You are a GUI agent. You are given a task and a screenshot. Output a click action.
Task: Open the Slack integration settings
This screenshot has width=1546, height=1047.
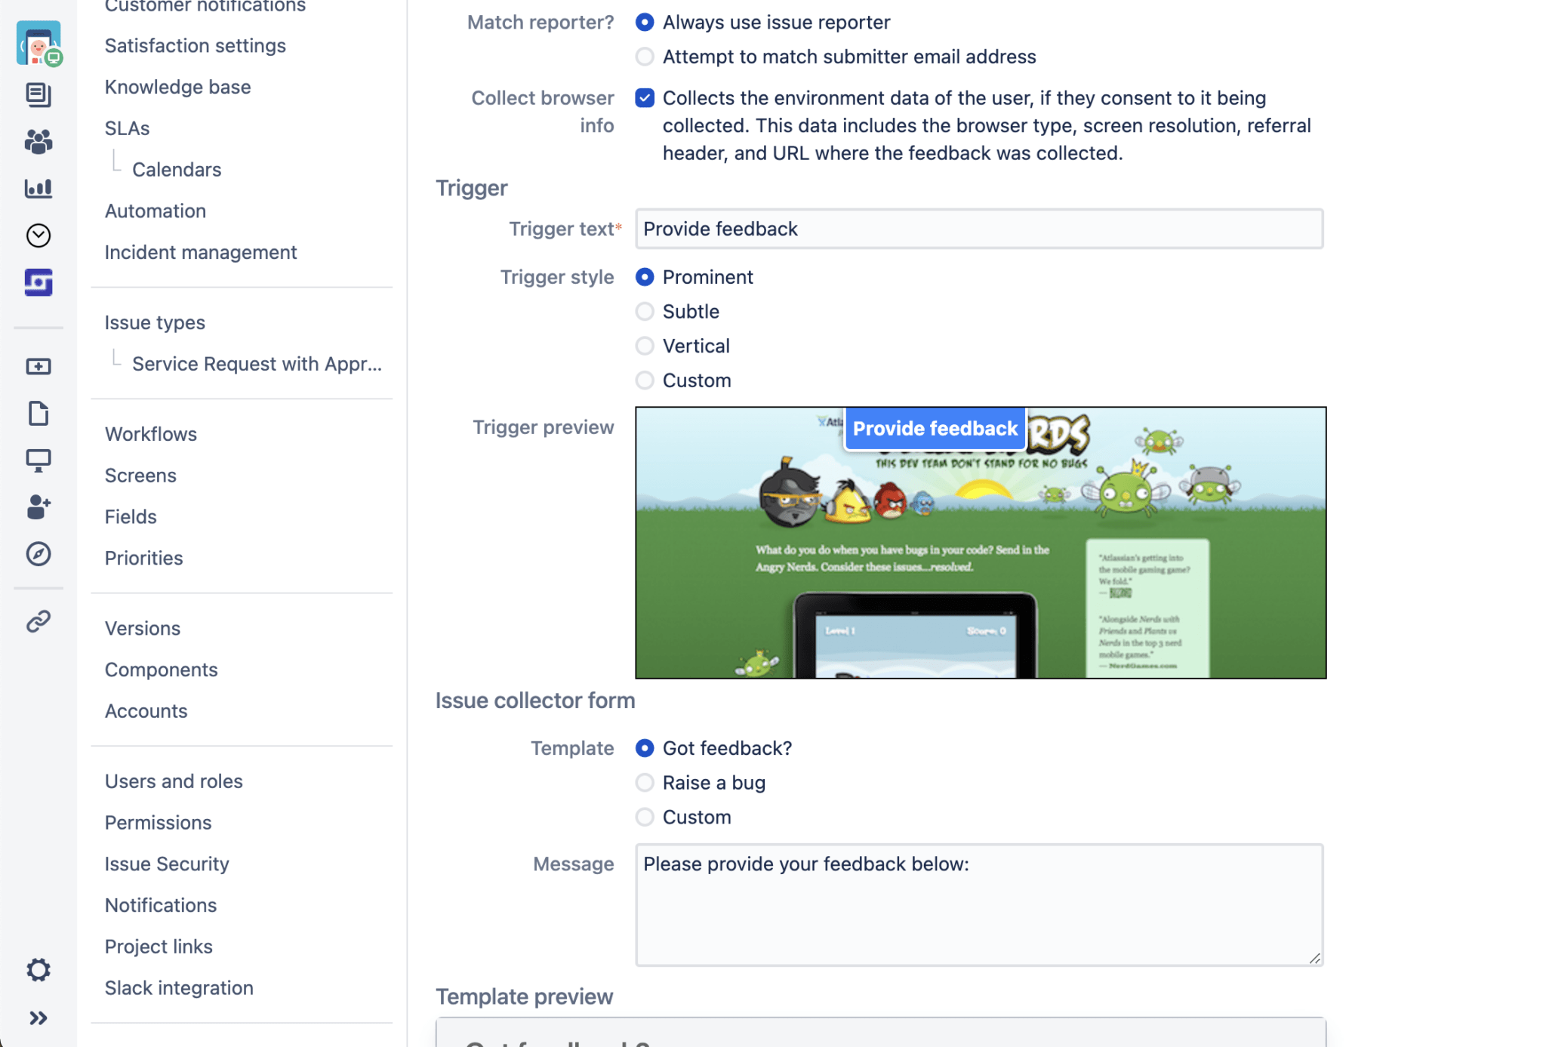[179, 987]
